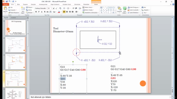177x99 pixels.
Task: Click the slide pane vertical scrollbar
Action: (x=172, y=53)
